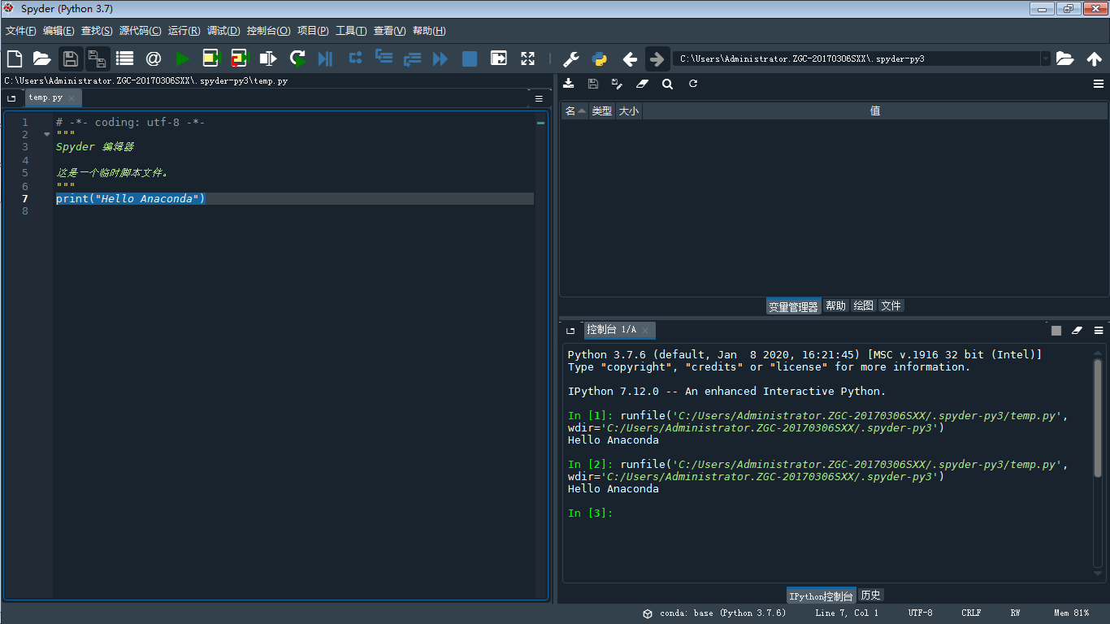Go back with left arrow icon
This screenshot has width=1110, height=624.
[630, 58]
